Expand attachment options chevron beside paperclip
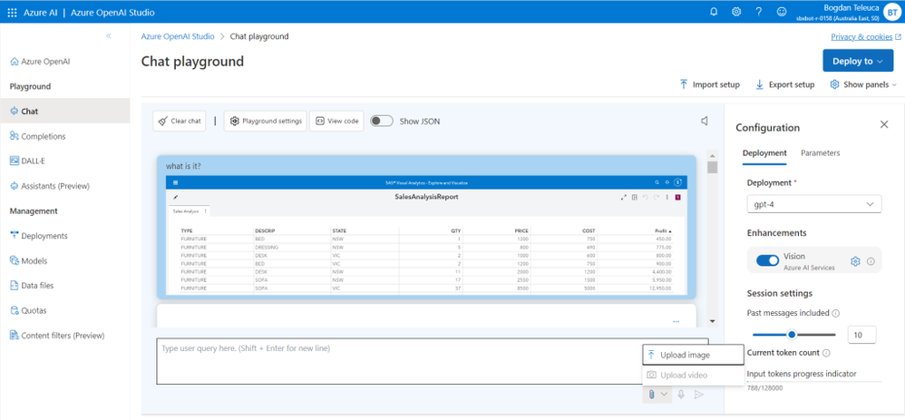 (665, 394)
